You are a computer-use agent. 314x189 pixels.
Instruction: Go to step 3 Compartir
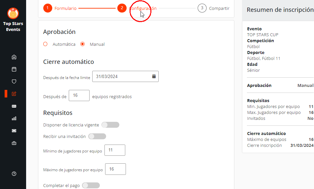pyautogui.click(x=214, y=8)
